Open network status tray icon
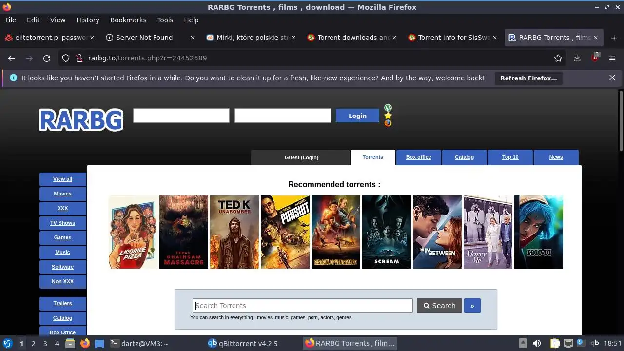624x351 pixels. pyautogui.click(x=568, y=343)
